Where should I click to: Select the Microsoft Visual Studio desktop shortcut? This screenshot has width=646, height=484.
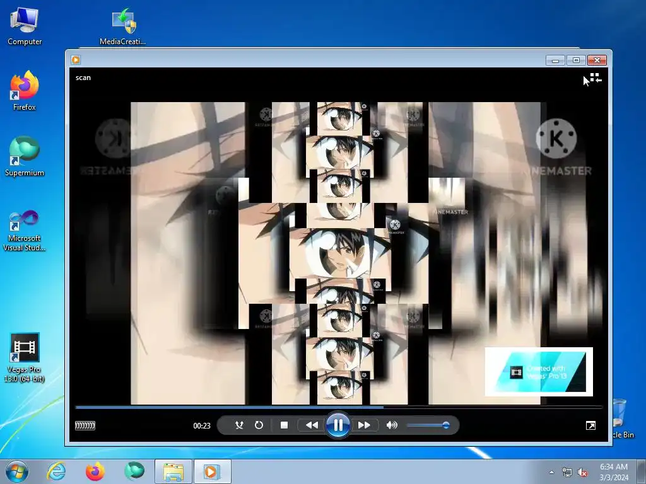pyautogui.click(x=25, y=231)
